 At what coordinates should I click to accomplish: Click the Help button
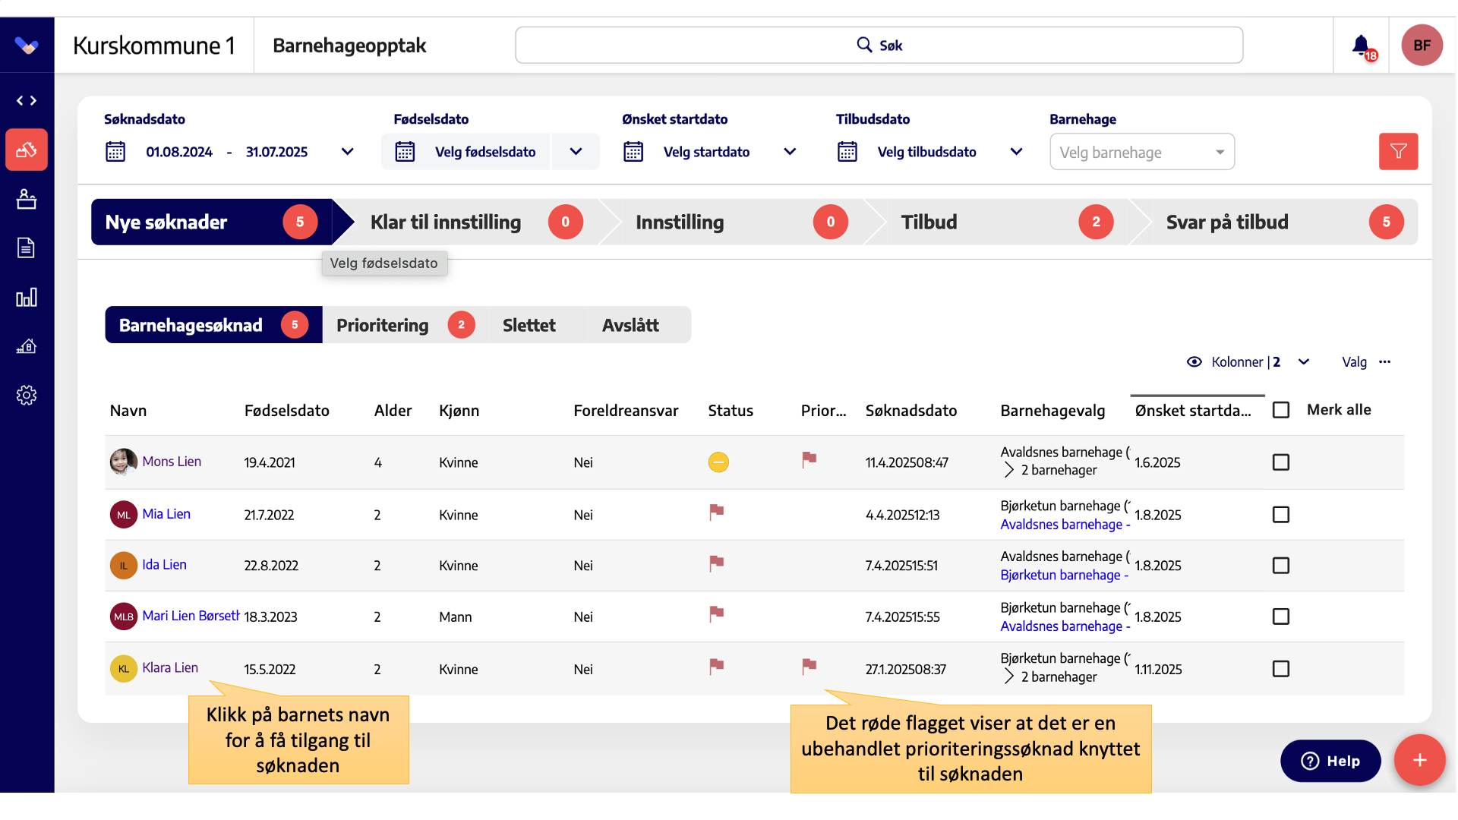1330,761
